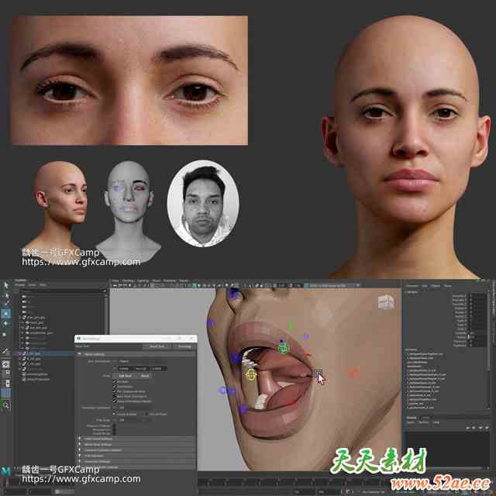Open the Axis Orientation dropdown showing Object

tap(143, 361)
